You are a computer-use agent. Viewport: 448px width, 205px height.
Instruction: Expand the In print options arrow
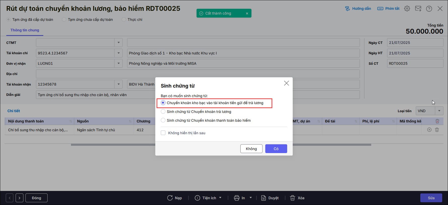[x=251, y=198]
